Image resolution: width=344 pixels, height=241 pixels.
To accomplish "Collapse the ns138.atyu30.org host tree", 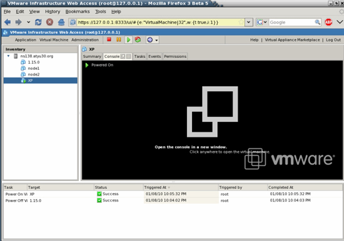I will click(x=8, y=56).
